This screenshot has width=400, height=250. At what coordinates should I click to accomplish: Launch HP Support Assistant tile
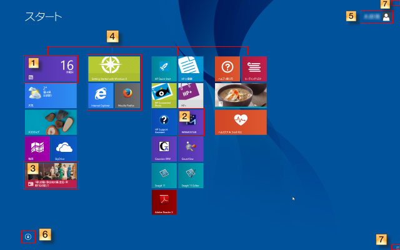pyautogui.click(x=164, y=122)
